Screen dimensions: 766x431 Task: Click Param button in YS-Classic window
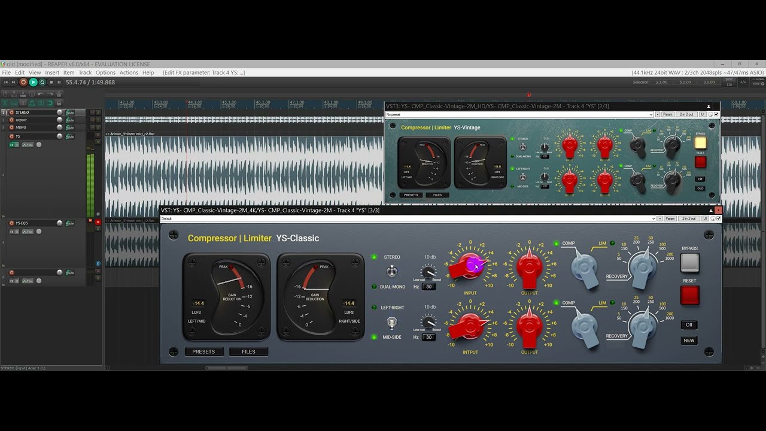click(670, 218)
